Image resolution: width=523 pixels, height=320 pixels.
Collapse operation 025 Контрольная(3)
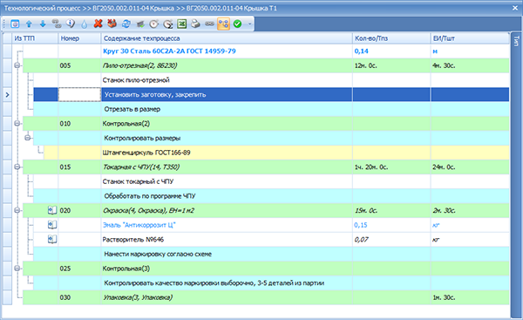coord(17,269)
